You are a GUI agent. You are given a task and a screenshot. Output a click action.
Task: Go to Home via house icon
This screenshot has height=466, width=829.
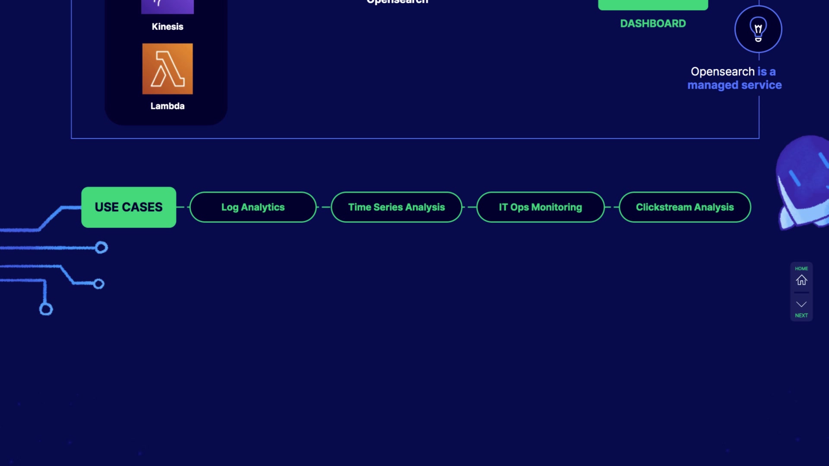click(801, 280)
